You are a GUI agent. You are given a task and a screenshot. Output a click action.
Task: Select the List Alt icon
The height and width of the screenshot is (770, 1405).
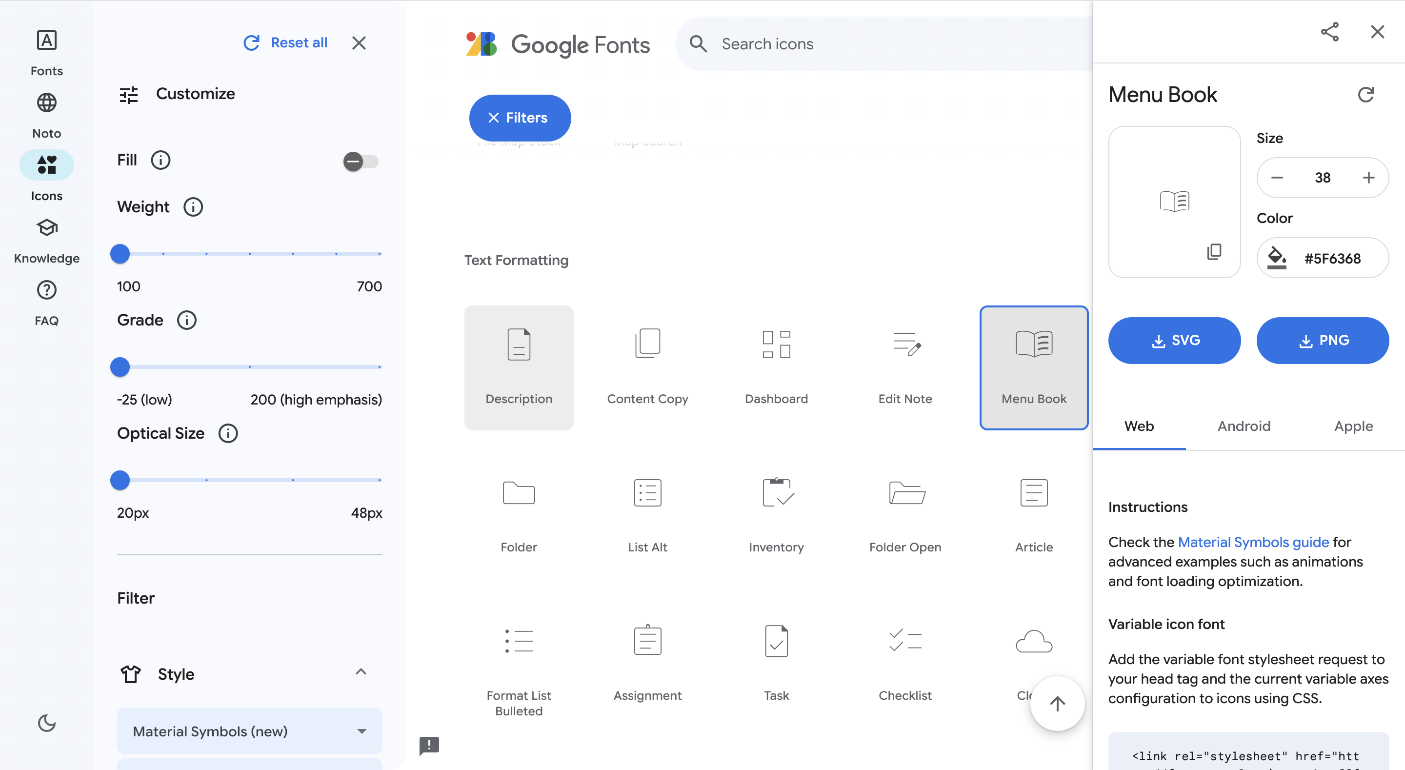[647, 516]
